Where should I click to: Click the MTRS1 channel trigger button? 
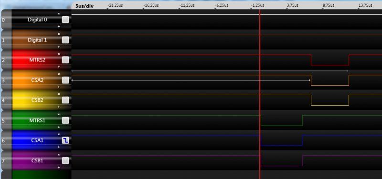point(65,120)
